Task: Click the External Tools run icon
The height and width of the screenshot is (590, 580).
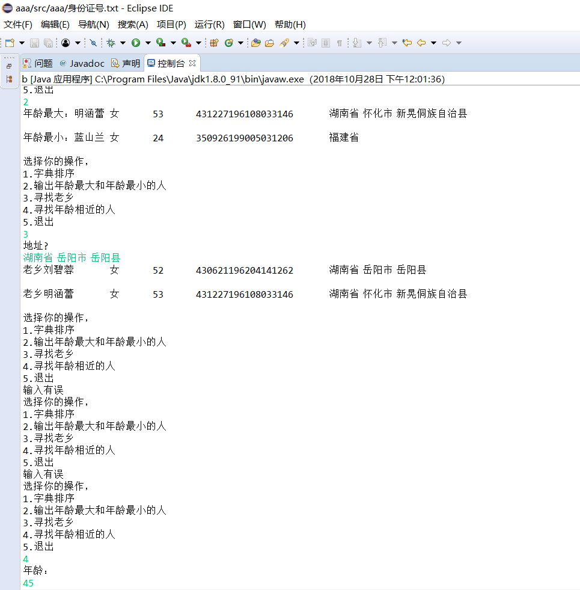Action: coord(186,43)
